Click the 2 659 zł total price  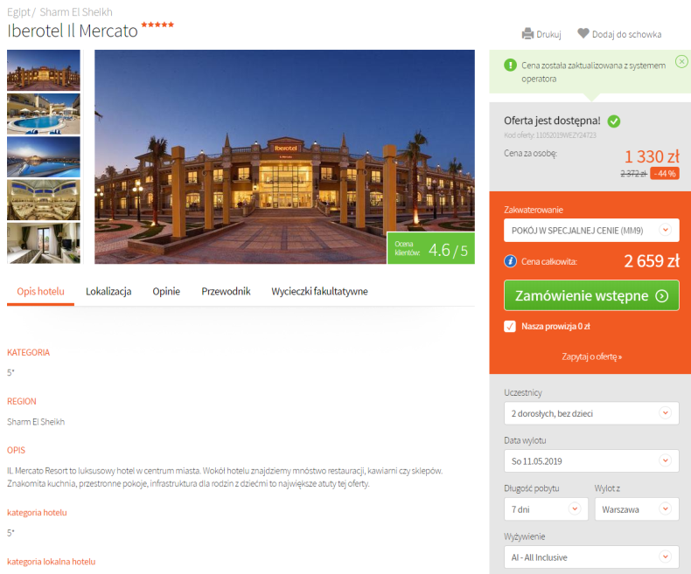(652, 261)
